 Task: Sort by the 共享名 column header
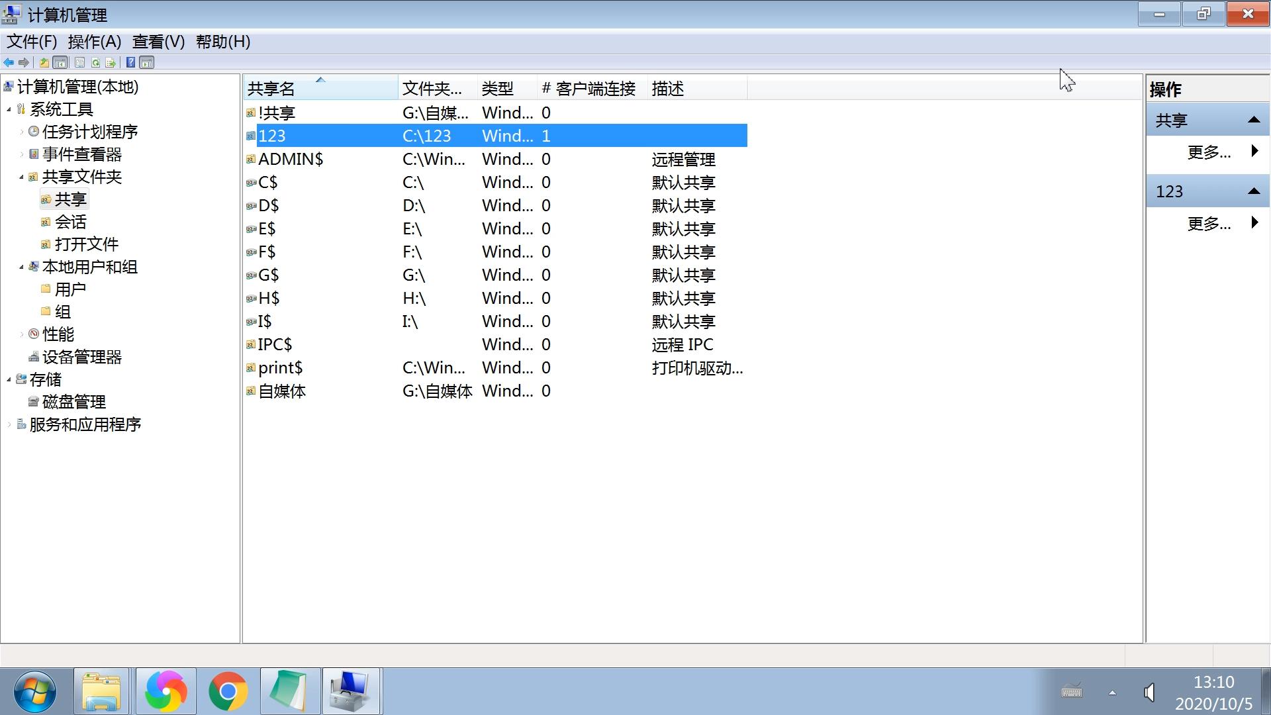[x=271, y=89]
